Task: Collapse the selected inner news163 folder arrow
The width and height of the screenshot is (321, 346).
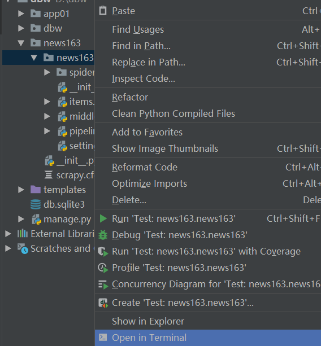Action: click(x=34, y=58)
